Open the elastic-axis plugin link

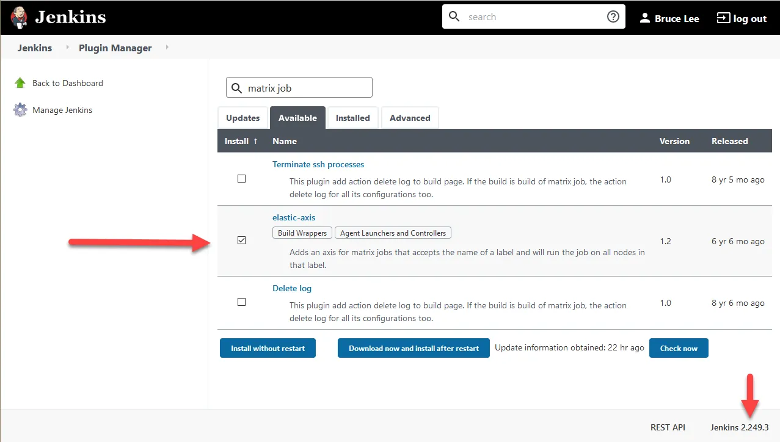tap(294, 217)
